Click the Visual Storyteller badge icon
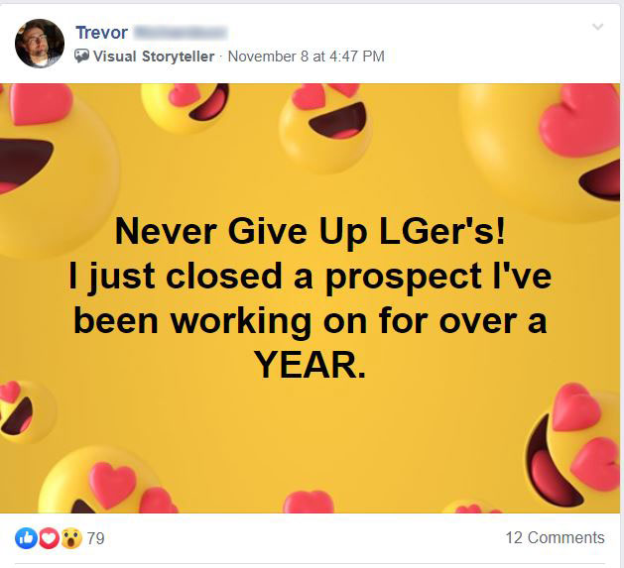The image size is (624, 568). (81, 57)
